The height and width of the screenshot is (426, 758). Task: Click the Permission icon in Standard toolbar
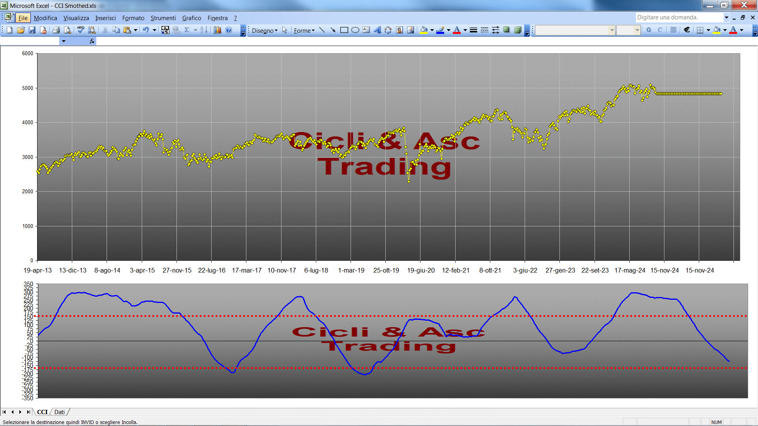[x=43, y=30]
